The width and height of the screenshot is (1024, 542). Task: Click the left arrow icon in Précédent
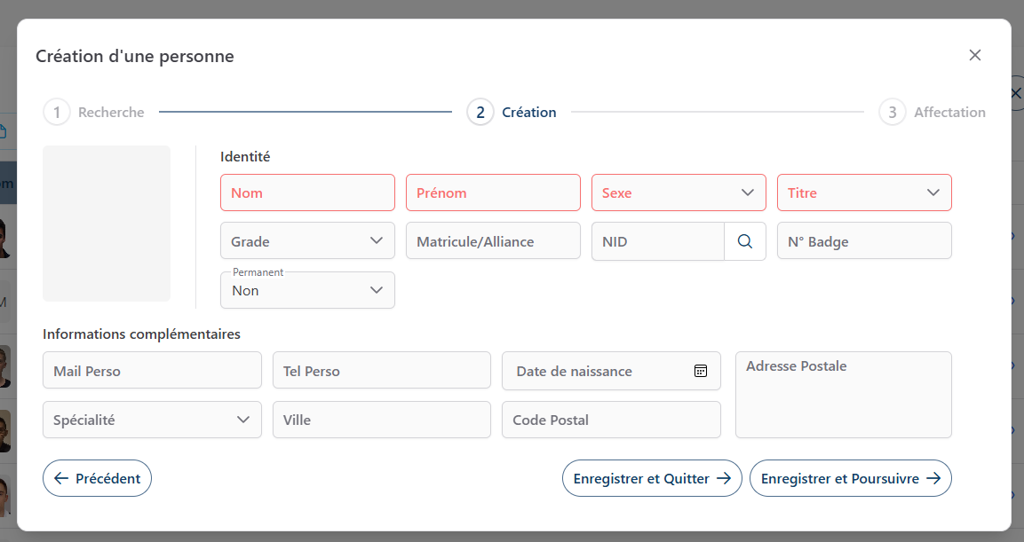[61, 478]
